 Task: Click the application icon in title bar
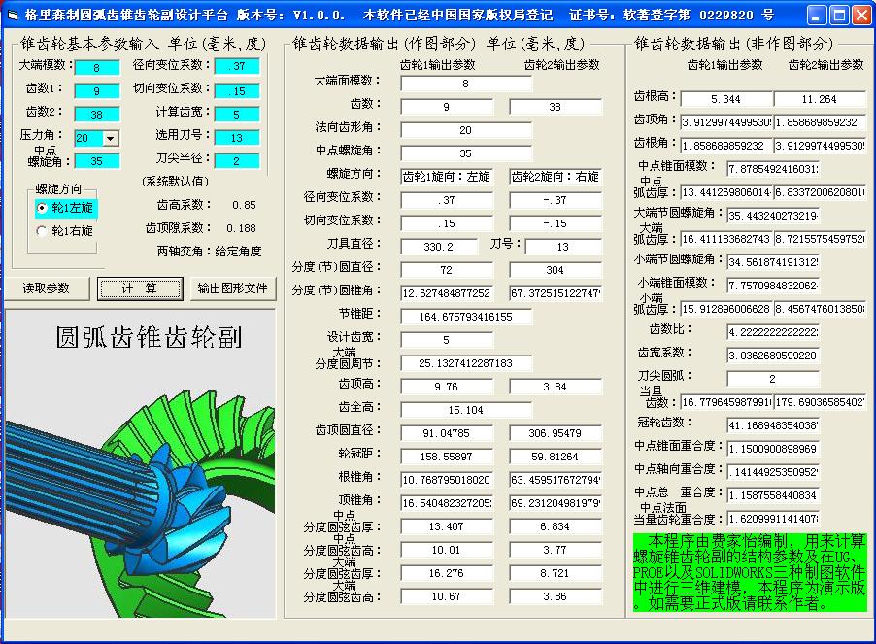(13, 16)
